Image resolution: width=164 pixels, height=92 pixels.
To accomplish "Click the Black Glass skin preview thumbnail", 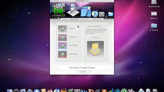I will click(63, 38).
